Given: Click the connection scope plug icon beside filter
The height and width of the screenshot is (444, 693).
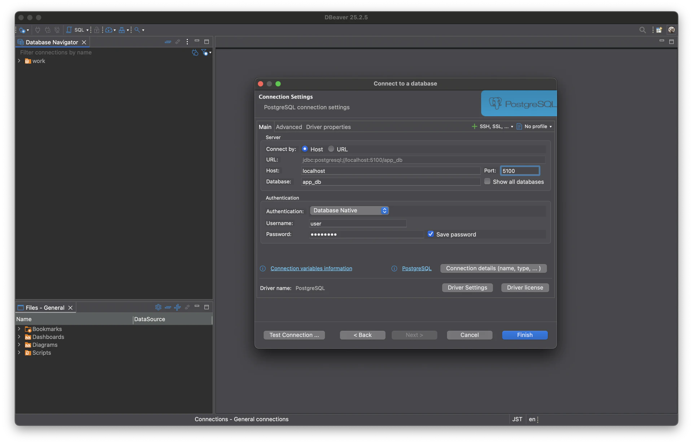Looking at the screenshot, I should point(195,53).
